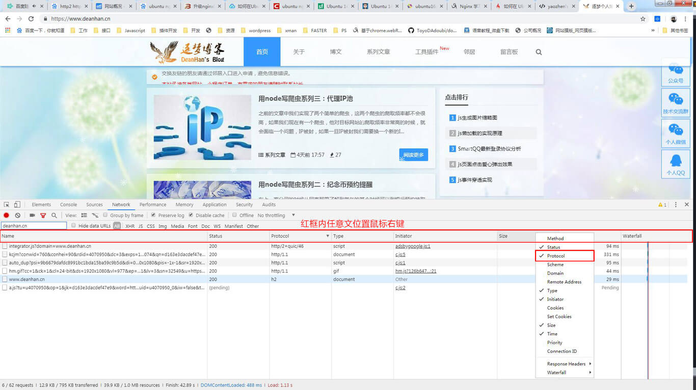Open the wordpress bookmarks folder
The image size is (696, 390).
tap(255, 30)
